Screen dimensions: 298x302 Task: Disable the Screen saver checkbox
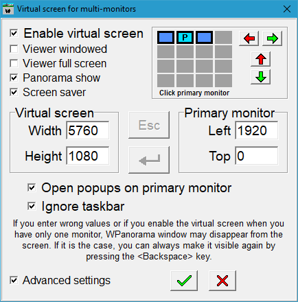(14, 92)
